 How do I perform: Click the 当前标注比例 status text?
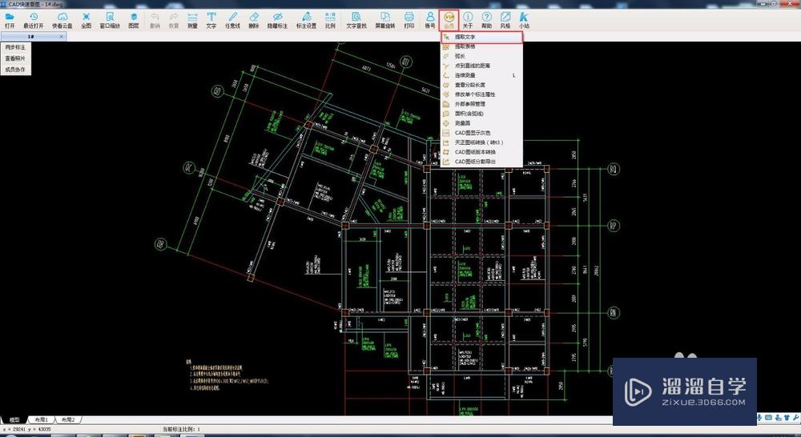tap(181, 430)
